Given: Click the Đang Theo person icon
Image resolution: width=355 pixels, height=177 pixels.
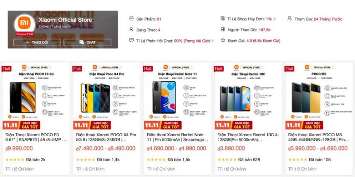Looking at the screenshot, I should click(x=131, y=30).
